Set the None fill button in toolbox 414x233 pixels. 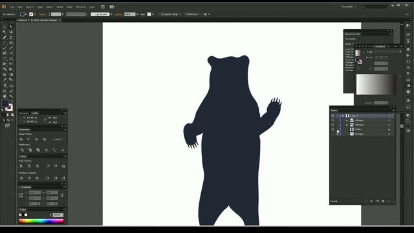pos(12,115)
